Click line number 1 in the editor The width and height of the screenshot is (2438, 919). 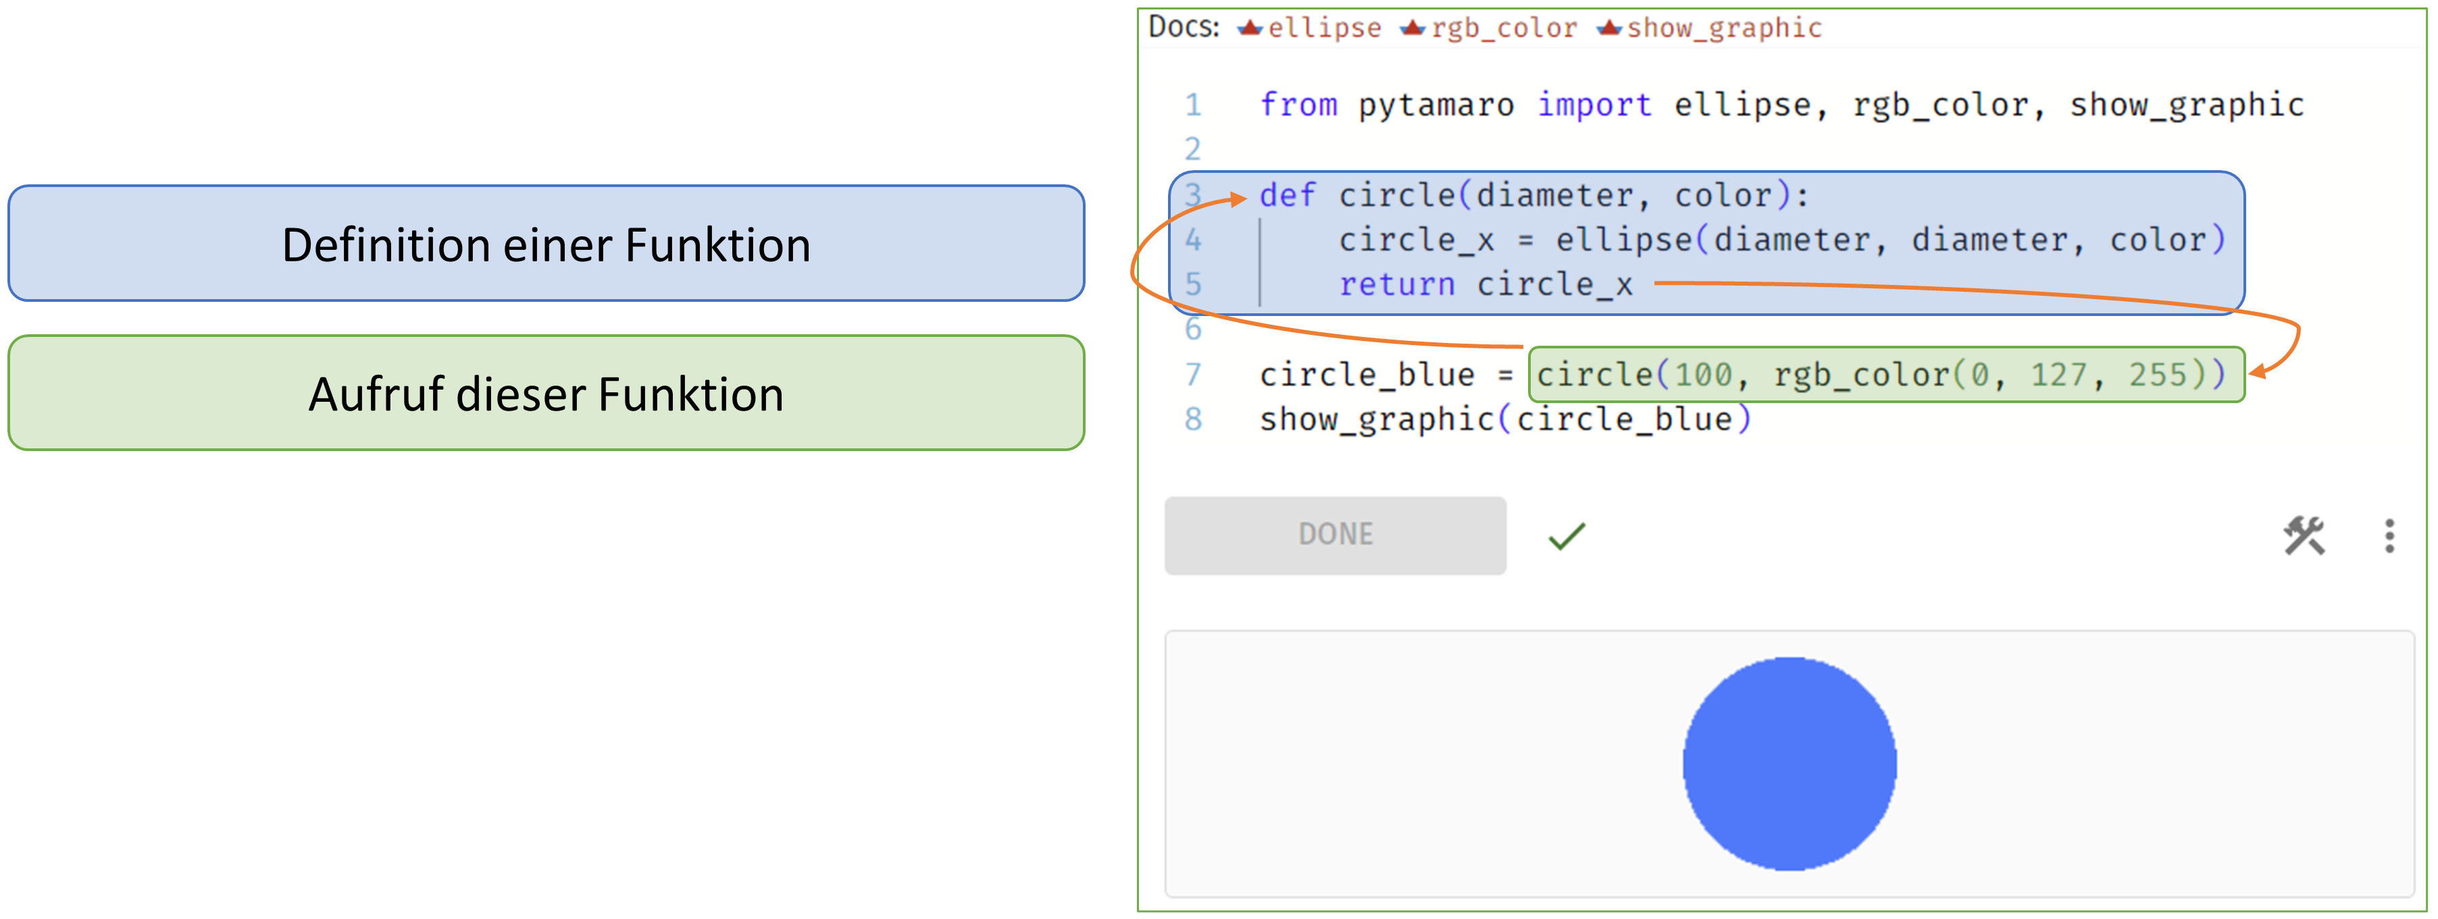(1192, 104)
